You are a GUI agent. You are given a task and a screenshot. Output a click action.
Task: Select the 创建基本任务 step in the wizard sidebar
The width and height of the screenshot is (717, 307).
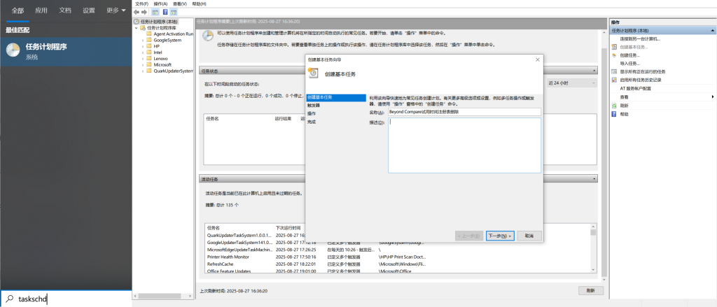[336, 97]
